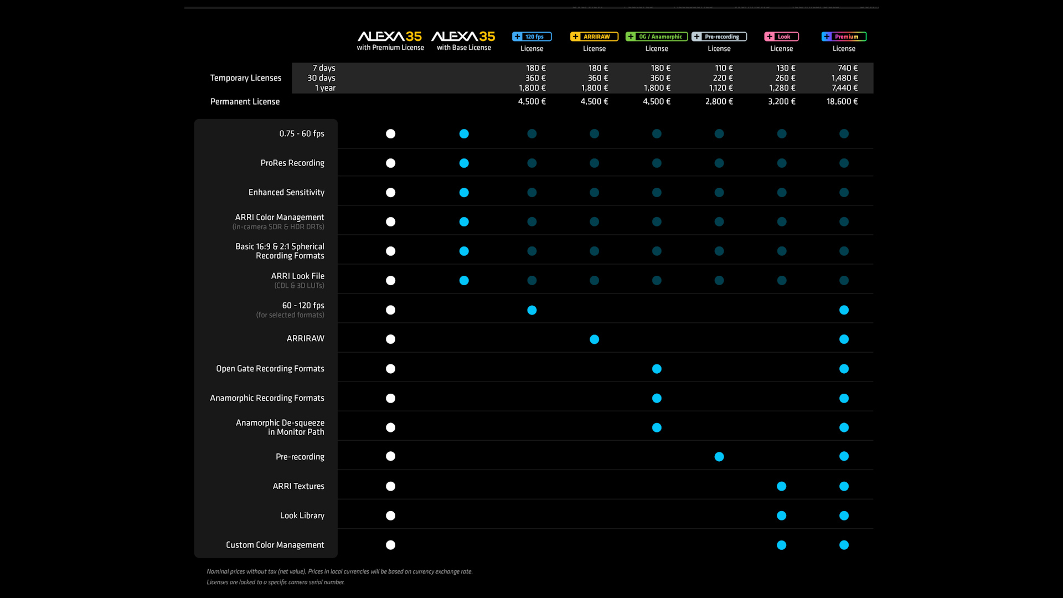Click the white ARRI Textures dot for Premium camera

[x=390, y=486]
